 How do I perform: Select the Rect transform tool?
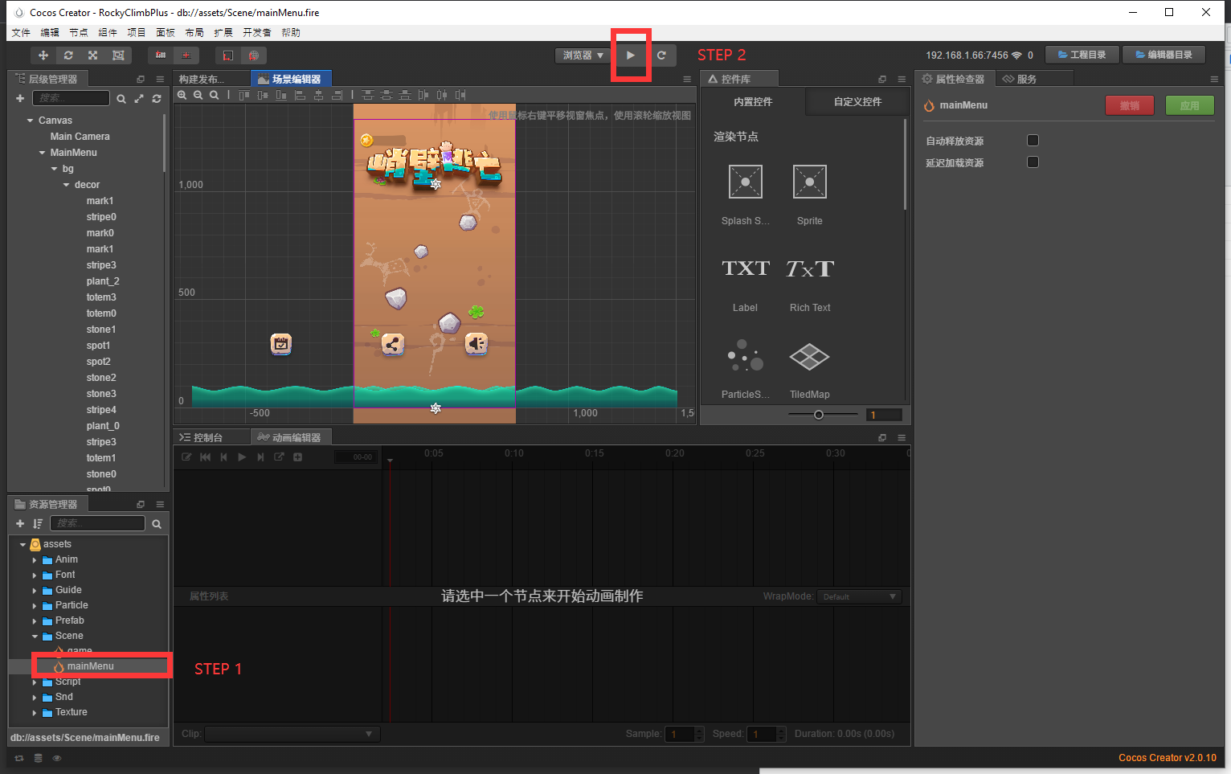click(x=118, y=55)
